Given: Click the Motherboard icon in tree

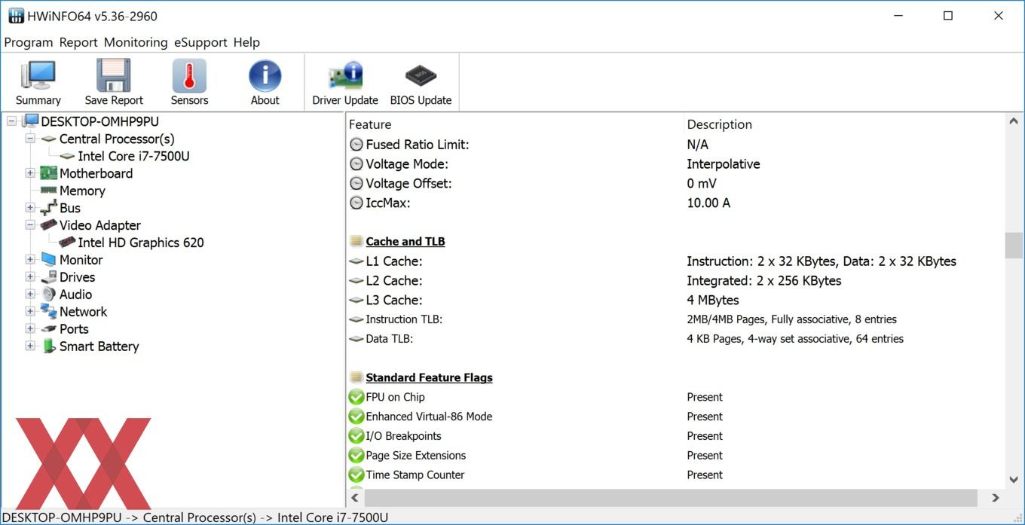Looking at the screenshot, I should pyautogui.click(x=48, y=173).
